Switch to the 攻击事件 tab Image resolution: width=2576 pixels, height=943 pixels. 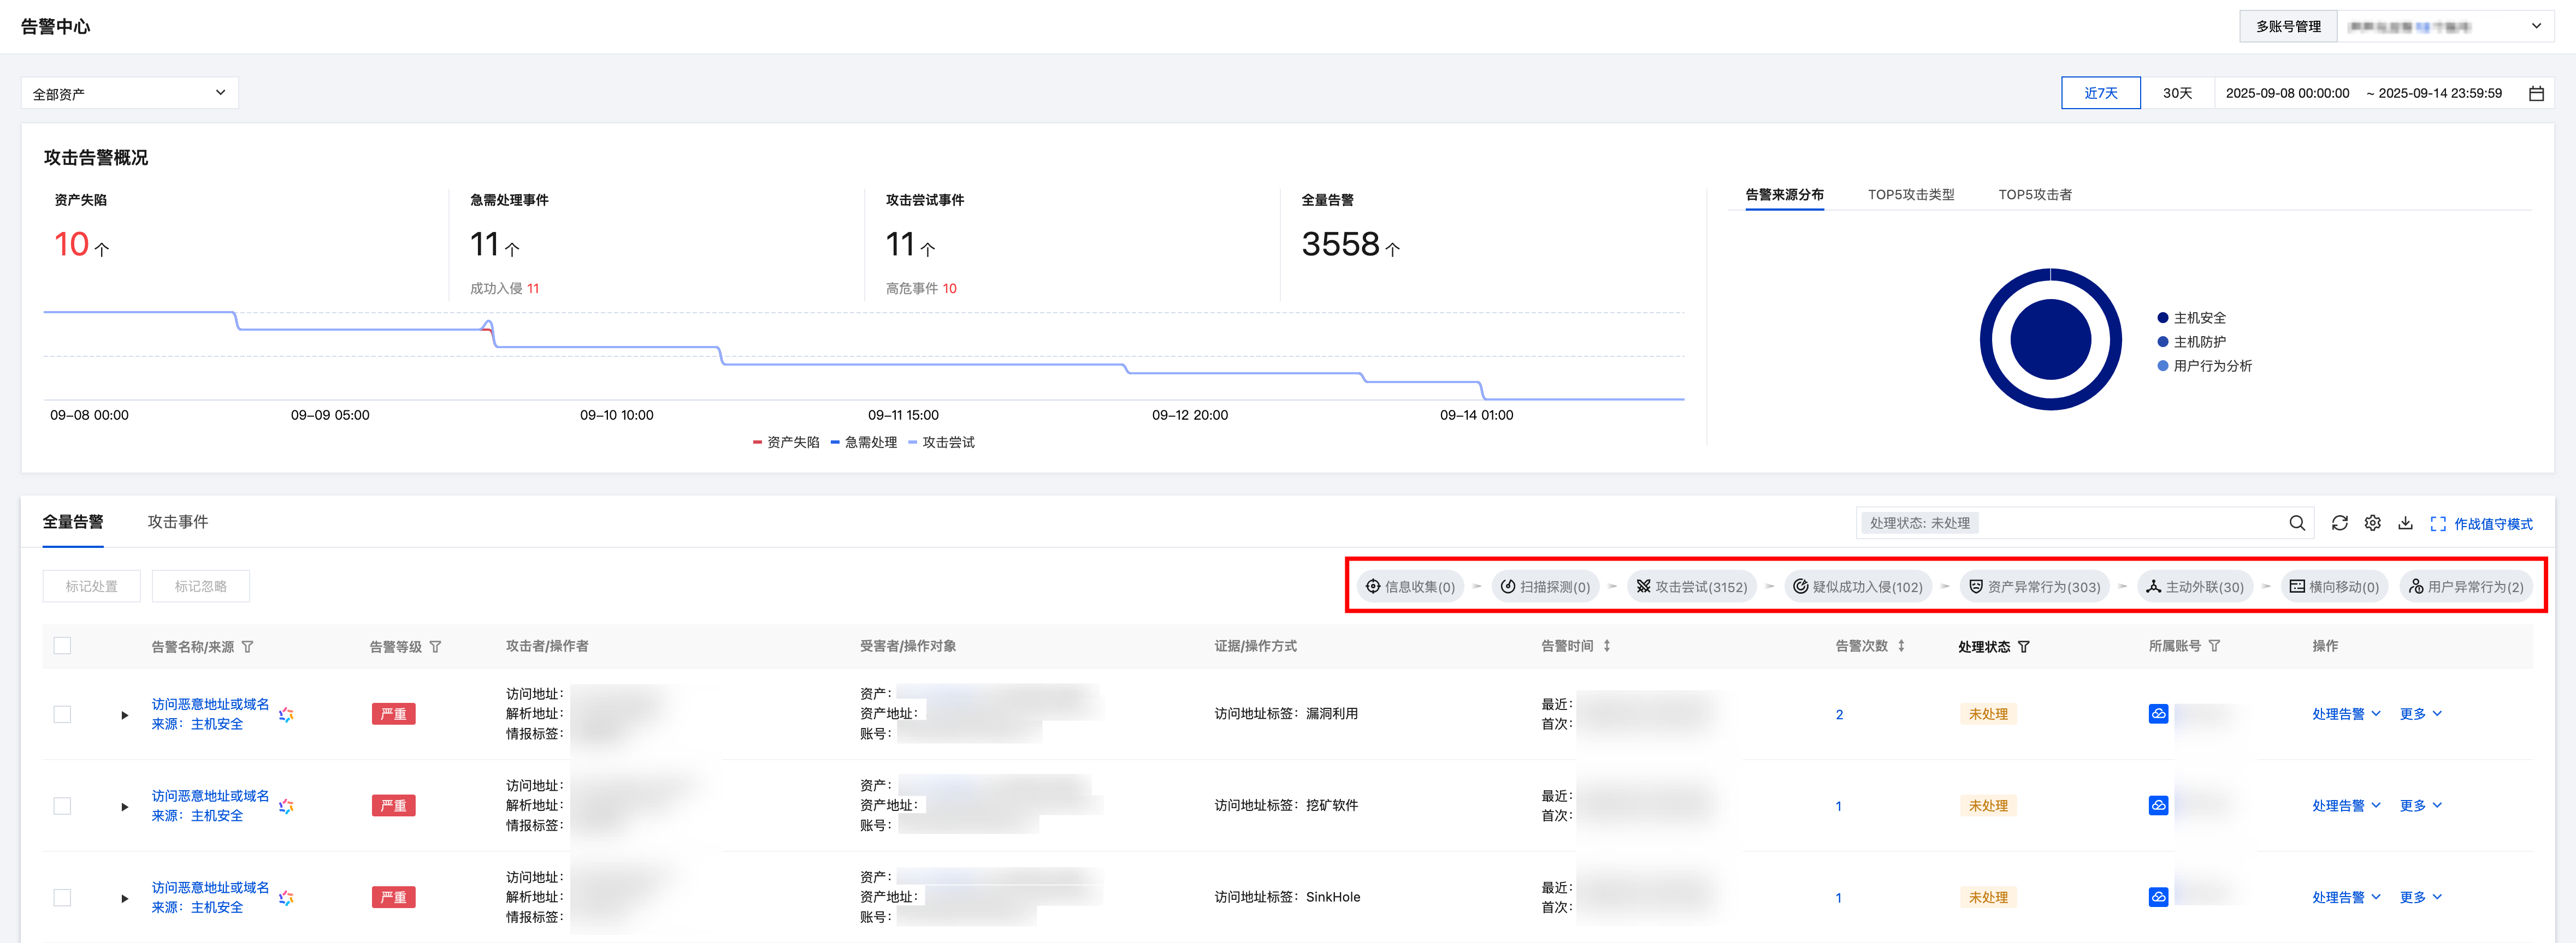tap(178, 522)
